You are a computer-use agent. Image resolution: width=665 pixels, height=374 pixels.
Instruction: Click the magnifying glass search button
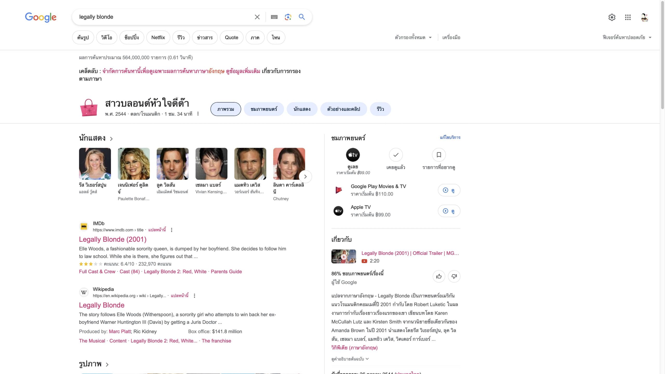[x=302, y=17]
